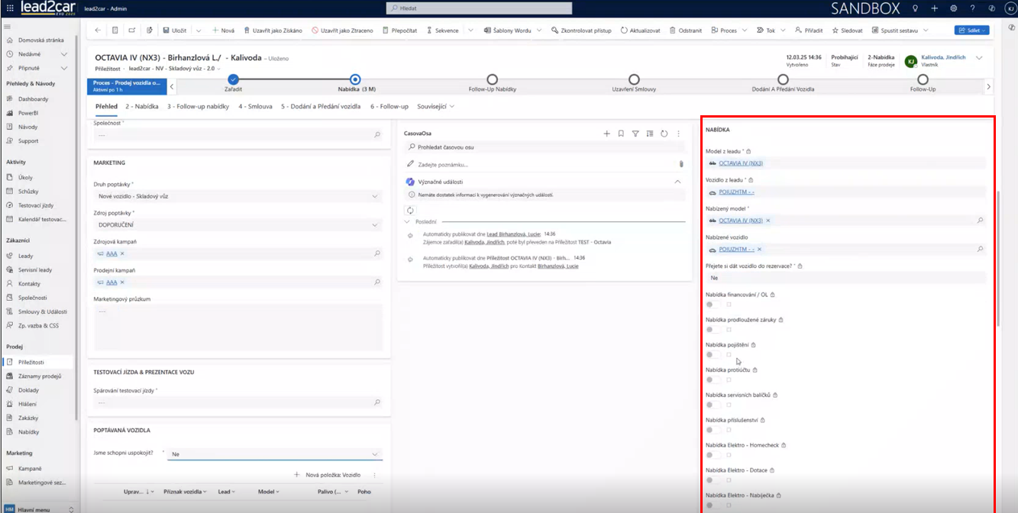Click the timeline bookmark icon
The width and height of the screenshot is (1018, 513).
[622, 134]
